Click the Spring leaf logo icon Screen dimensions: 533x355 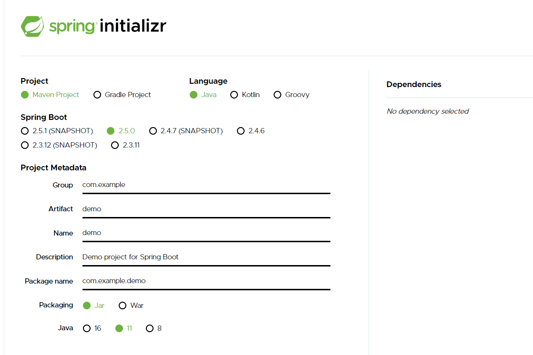tap(32, 27)
